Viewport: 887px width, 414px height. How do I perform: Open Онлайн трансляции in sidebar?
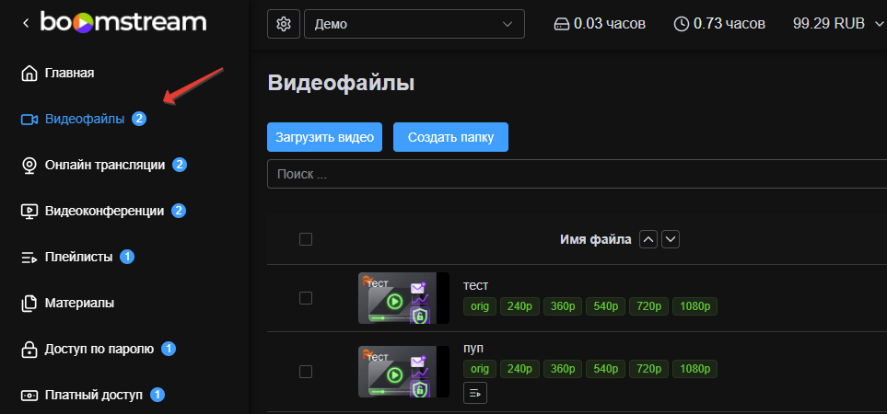105,165
